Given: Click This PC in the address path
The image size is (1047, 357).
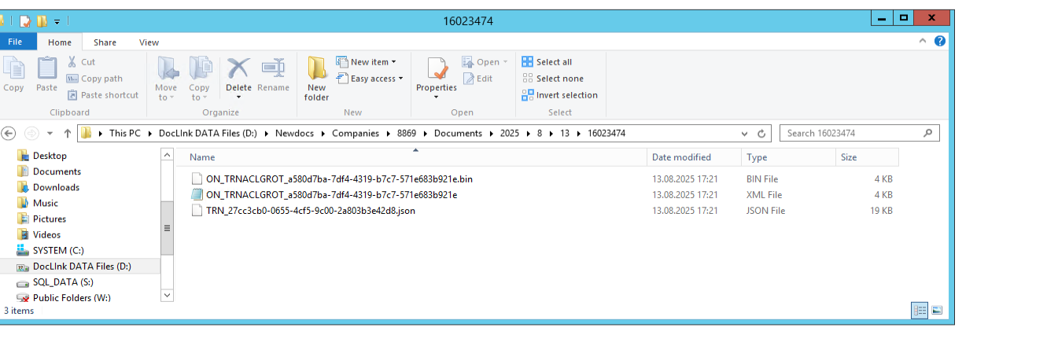Looking at the screenshot, I should 125,133.
